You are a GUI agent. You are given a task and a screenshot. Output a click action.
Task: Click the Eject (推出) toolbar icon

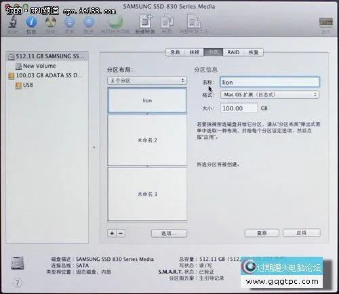pyautogui.click(x=89, y=22)
